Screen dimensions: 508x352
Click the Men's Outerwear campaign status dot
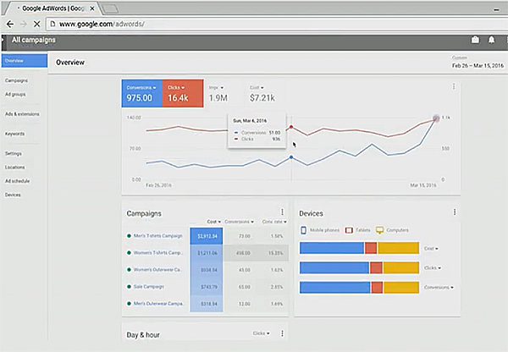click(x=129, y=304)
